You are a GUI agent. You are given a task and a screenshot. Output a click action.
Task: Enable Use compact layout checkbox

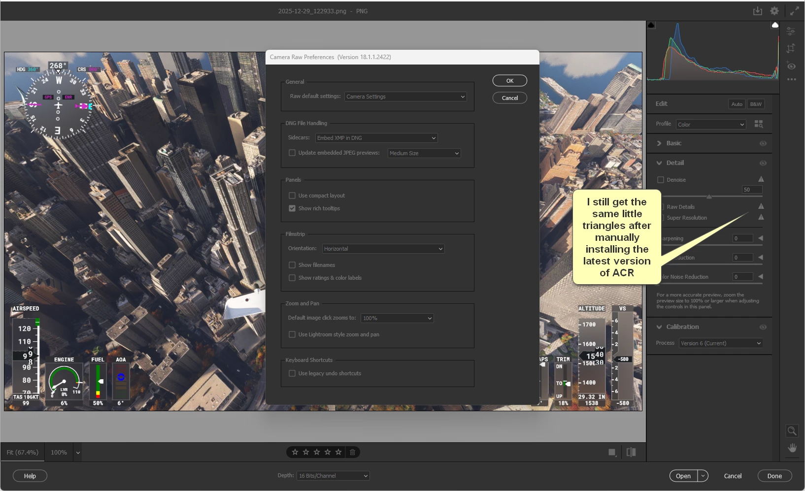tap(292, 196)
